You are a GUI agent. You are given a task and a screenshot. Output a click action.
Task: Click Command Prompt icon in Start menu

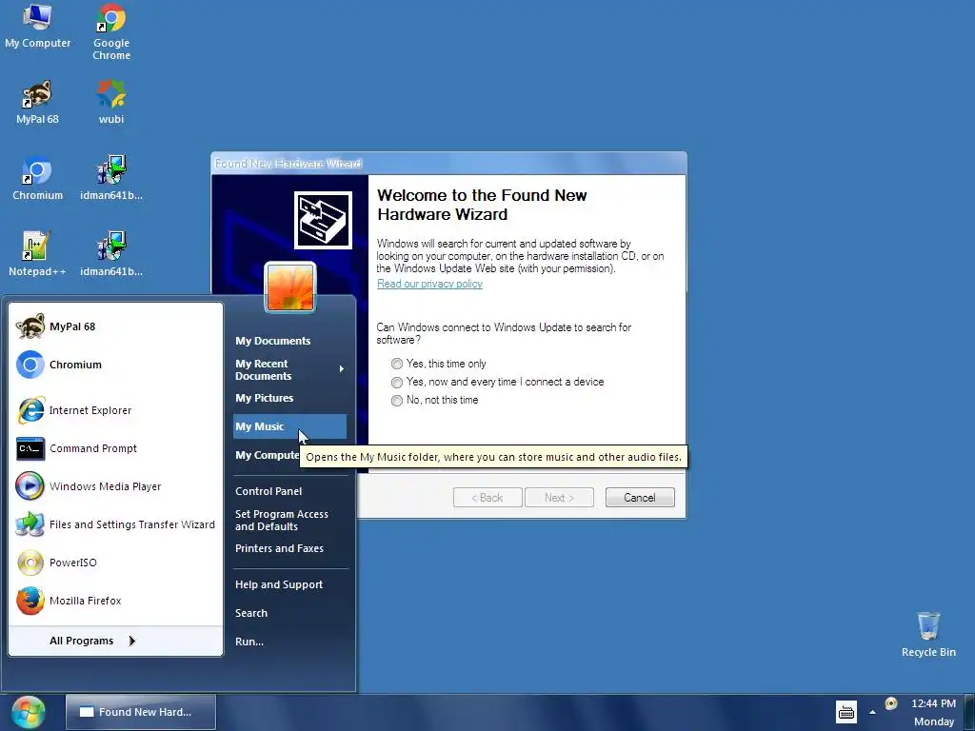coord(30,448)
